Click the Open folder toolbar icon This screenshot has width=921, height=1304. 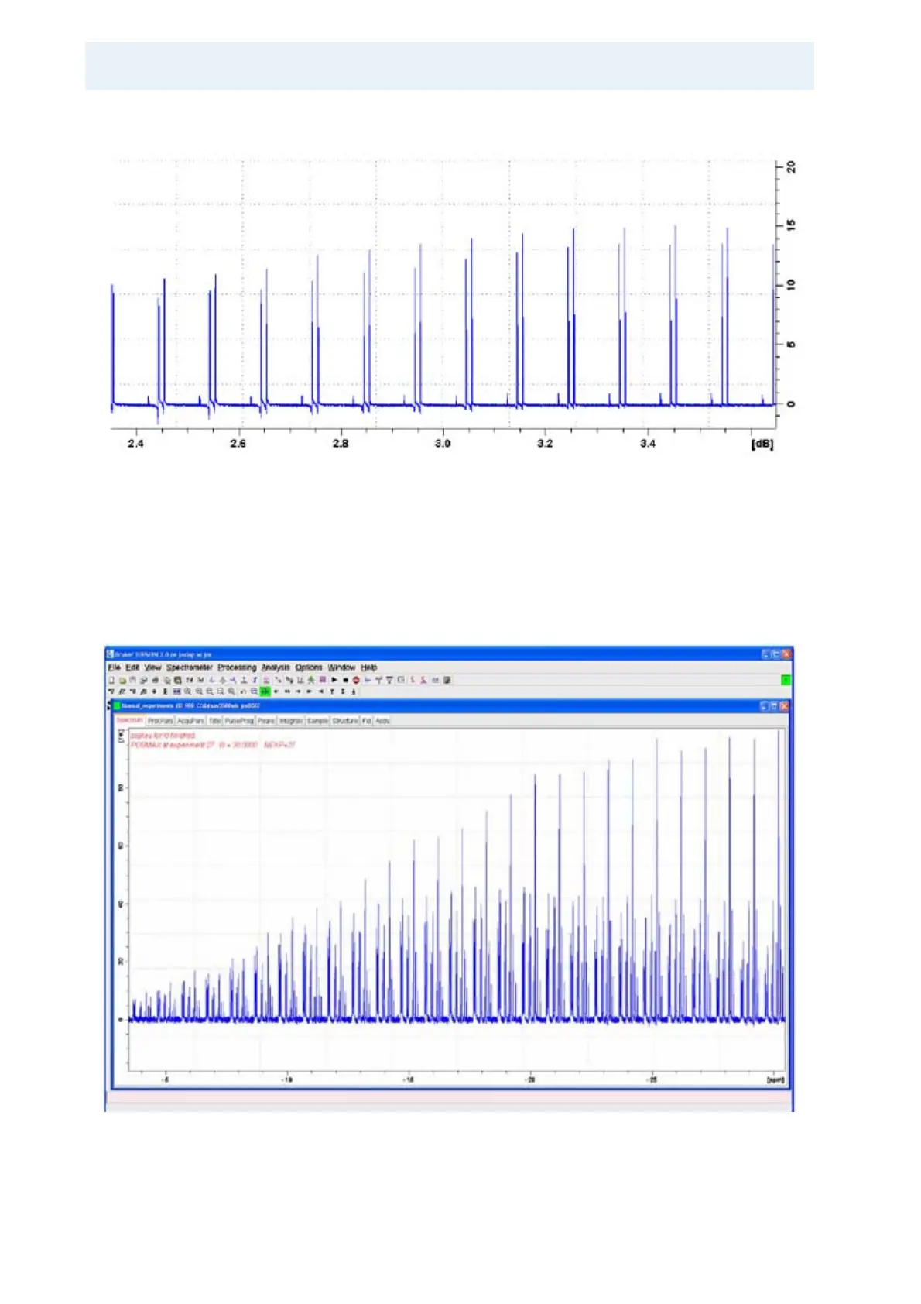(x=122, y=680)
